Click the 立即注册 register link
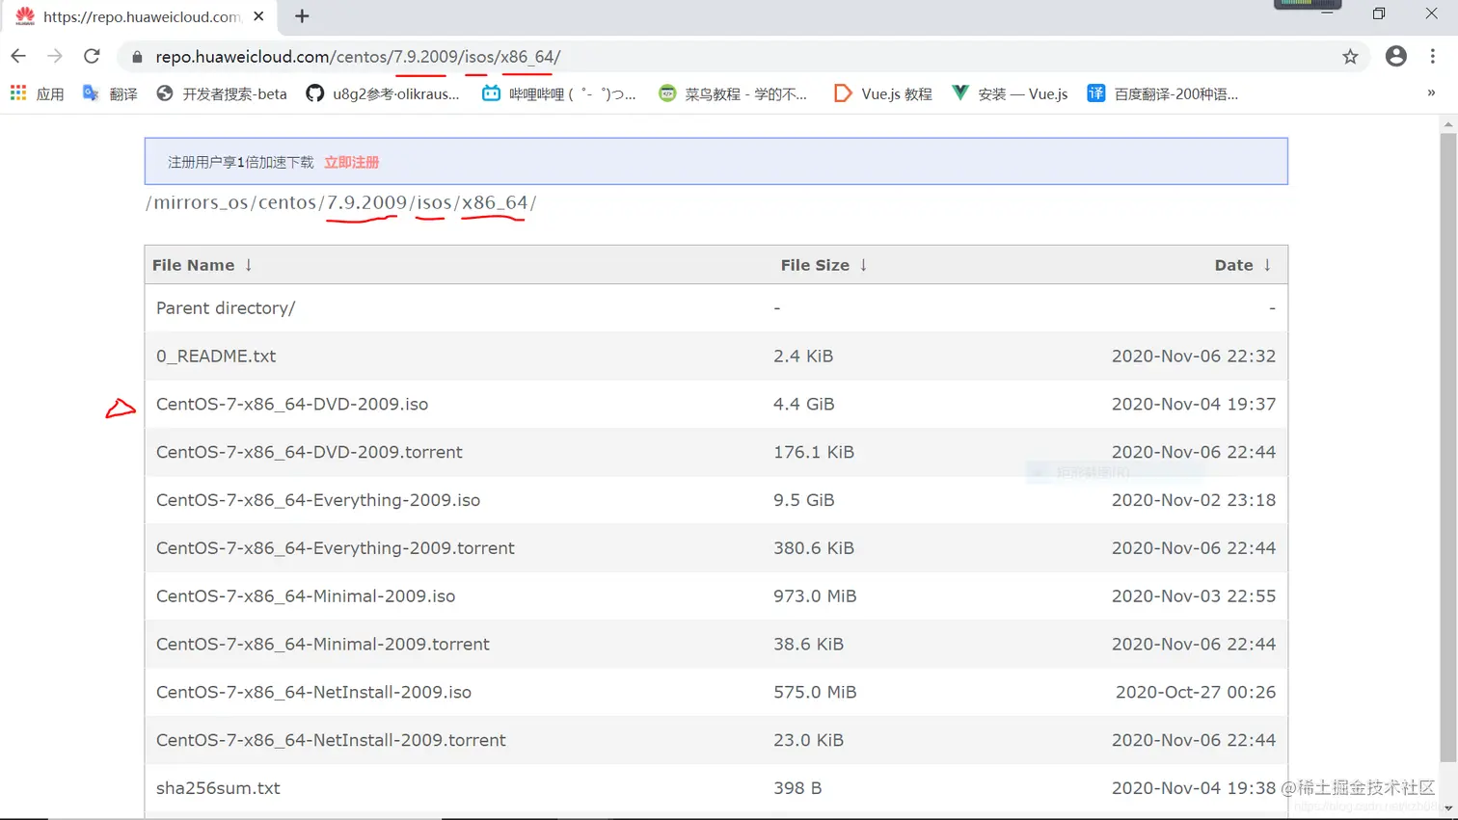Screen dimensions: 1458x820 point(351,162)
